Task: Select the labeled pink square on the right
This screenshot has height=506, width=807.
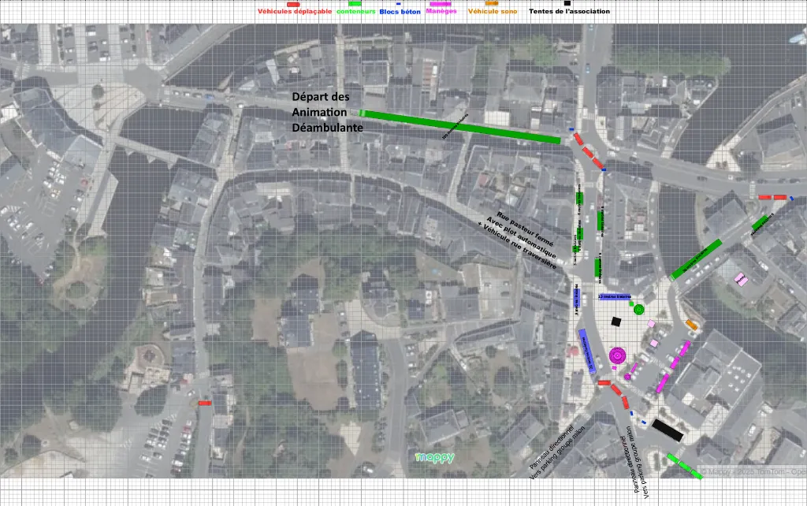Action: click(741, 280)
